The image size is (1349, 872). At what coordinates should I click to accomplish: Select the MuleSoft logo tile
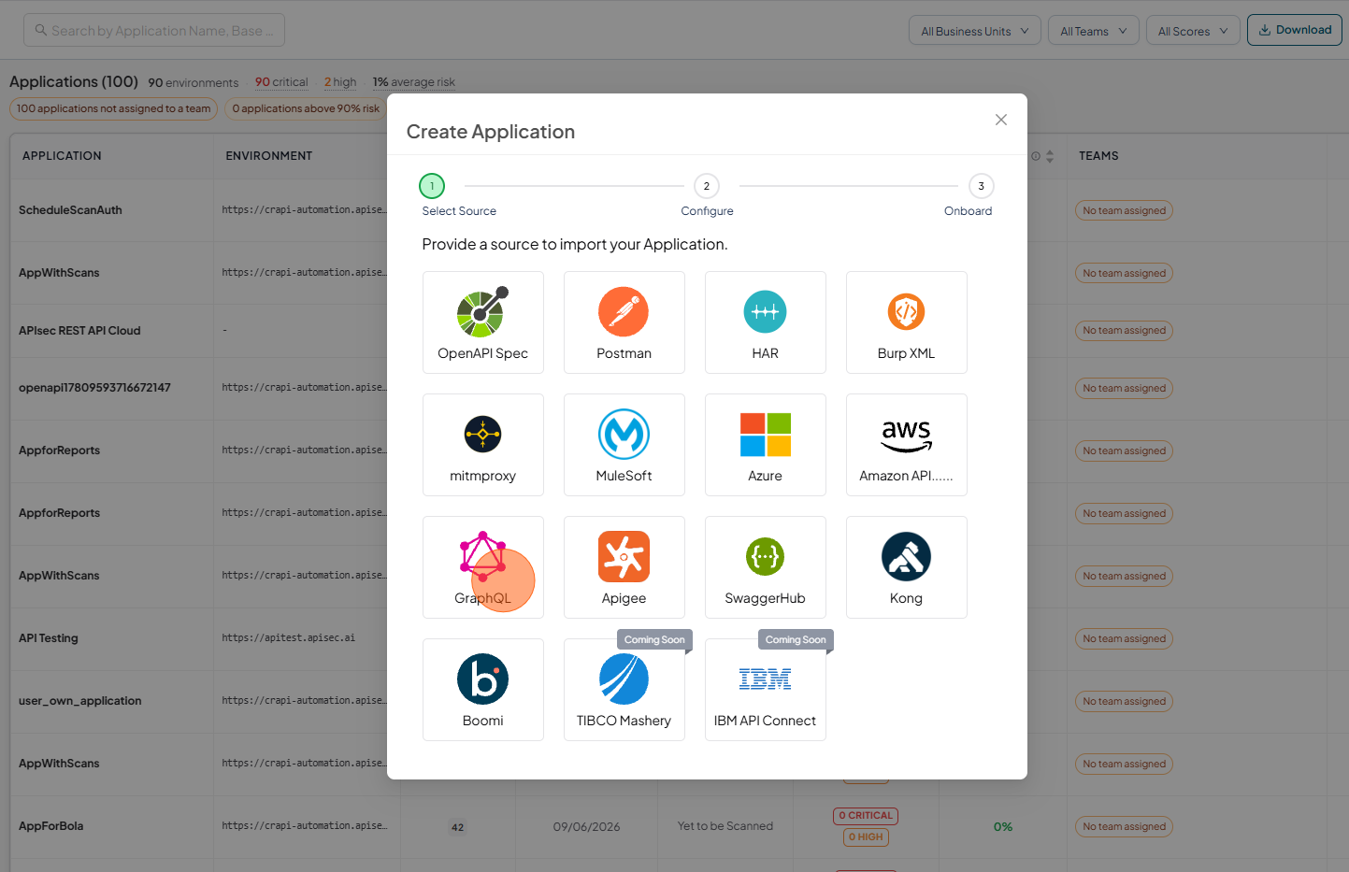(x=624, y=445)
